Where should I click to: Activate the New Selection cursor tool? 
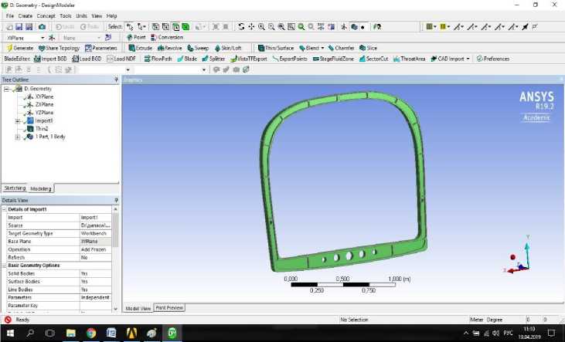130,27
